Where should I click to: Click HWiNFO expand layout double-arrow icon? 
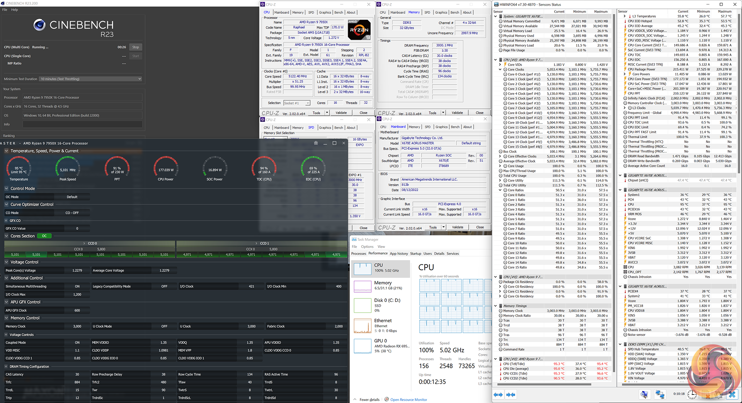click(x=498, y=395)
